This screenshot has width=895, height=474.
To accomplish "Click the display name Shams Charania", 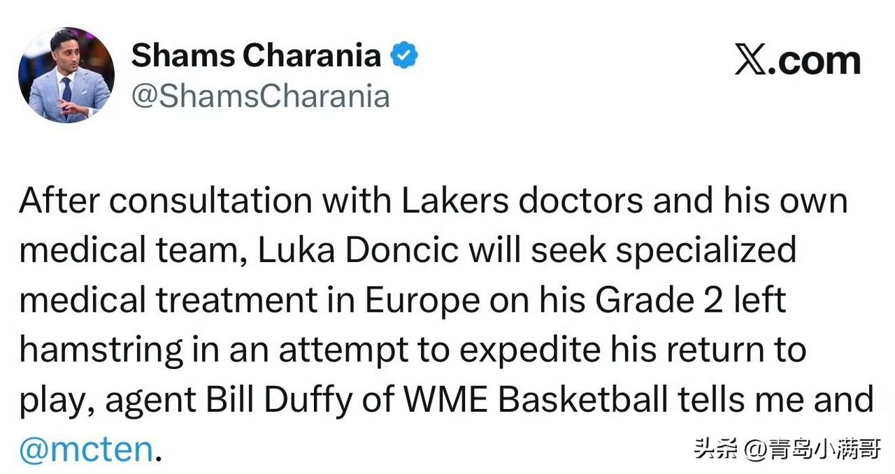I will [x=256, y=56].
